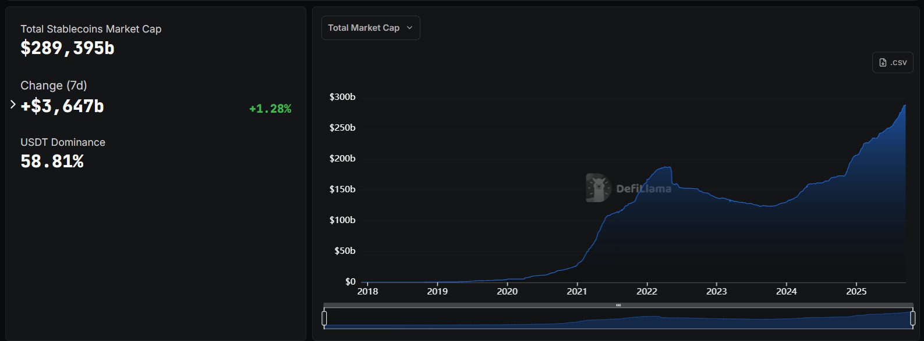The width and height of the screenshot is (924, 341).
Task: Click the +$3,647b seven-day change value
Action: click(x=62, y=106)
